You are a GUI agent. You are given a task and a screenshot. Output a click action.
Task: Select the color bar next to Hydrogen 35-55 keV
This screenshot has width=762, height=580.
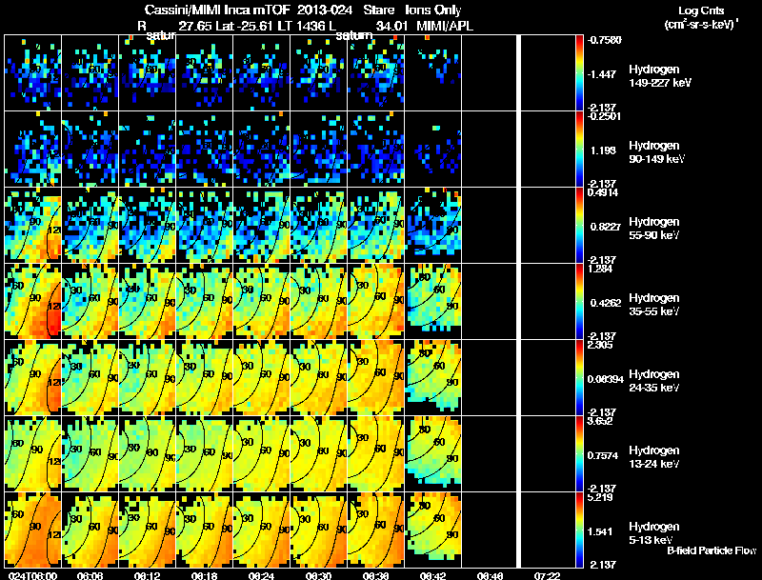click(579, 301)
